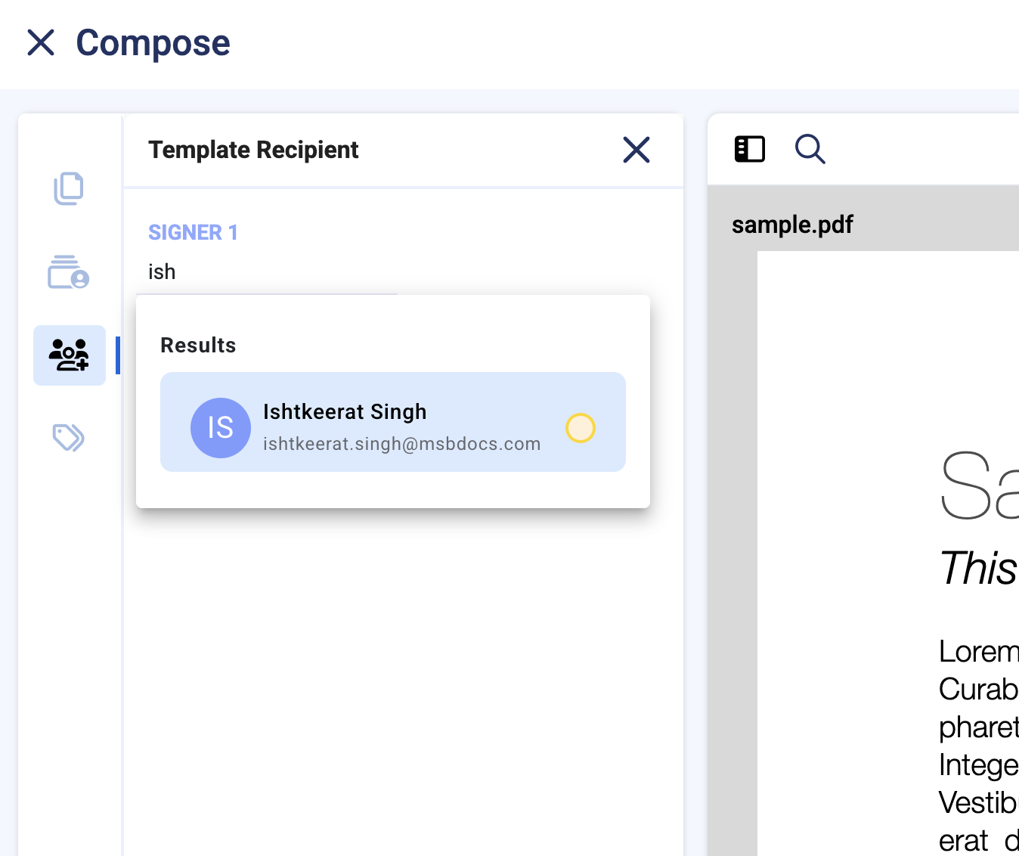
Task: Click the Compose page title
Action: (x=153, y=43)
